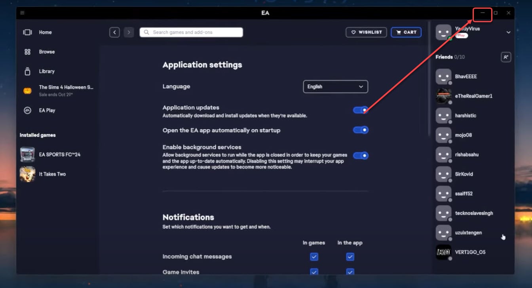The height and width of the screenshot is (288, 532).
Task: Go back with the left arrow button
Action: (114, 32)
